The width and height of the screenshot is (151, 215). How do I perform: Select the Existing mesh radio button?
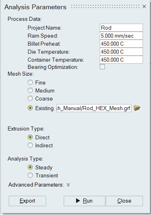30,108
